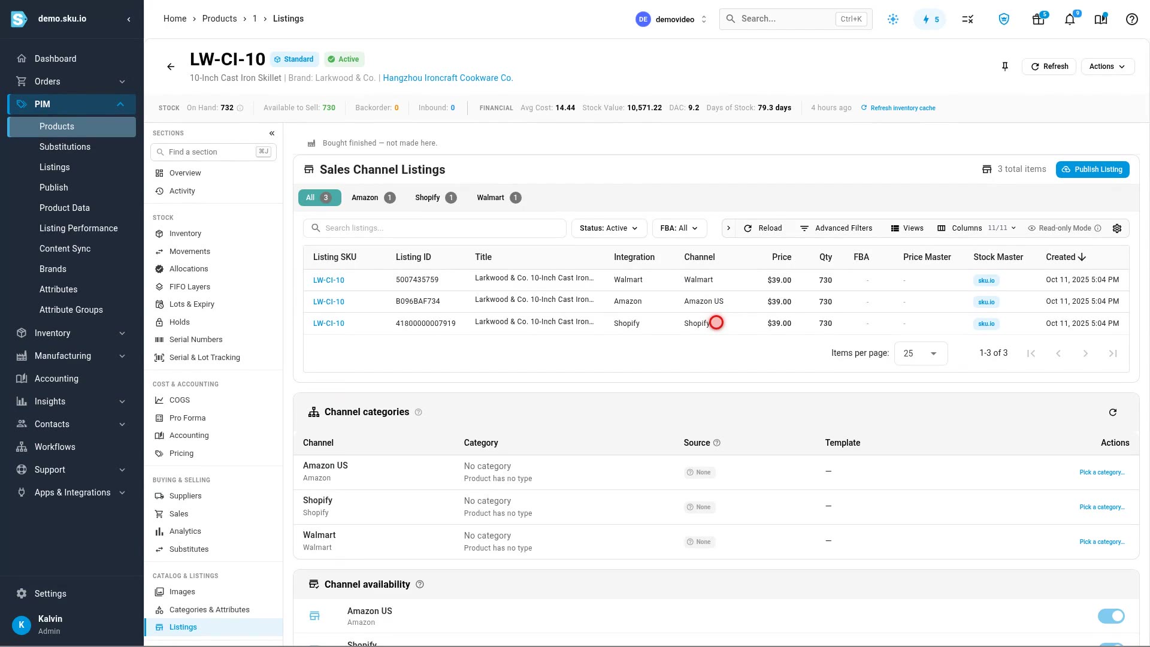Click the Find a section field
1150x647 pixels.
213,152
